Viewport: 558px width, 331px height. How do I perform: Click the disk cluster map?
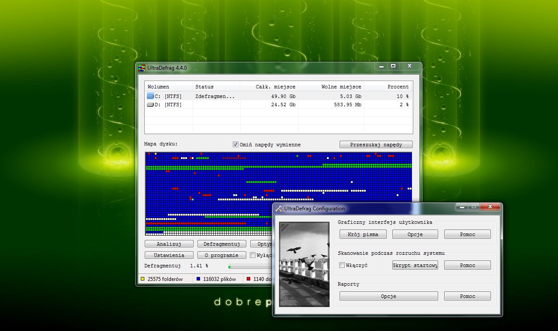point(278,194)
